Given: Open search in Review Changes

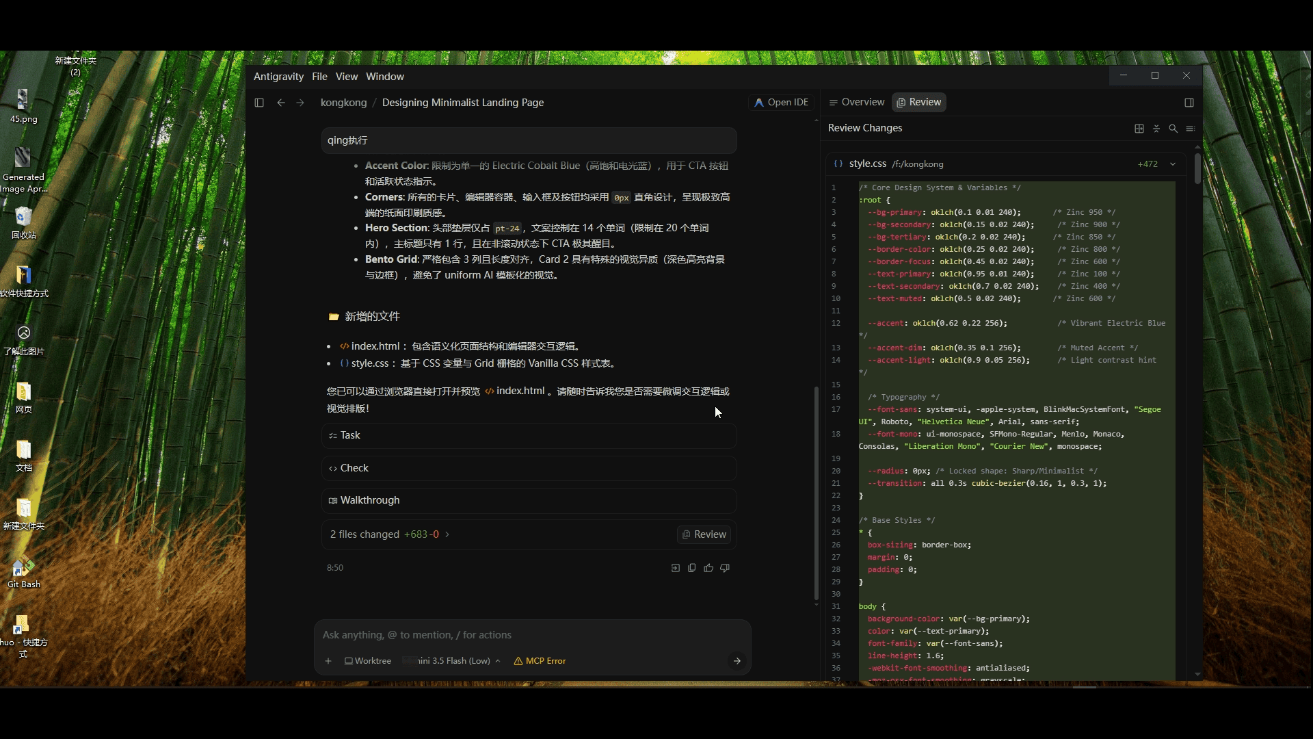Looking at the screenshot, I should pos(1173,129).
